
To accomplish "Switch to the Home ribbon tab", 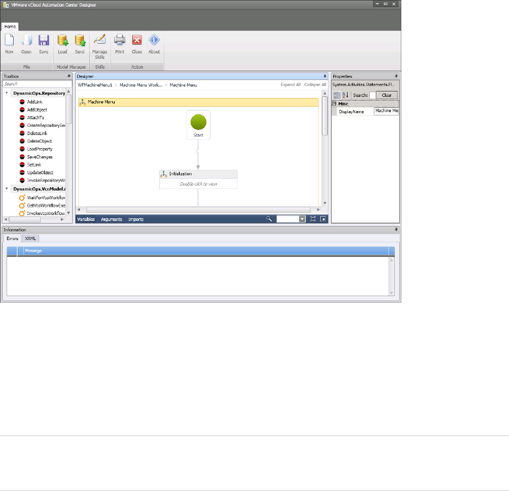I will (10, 27).
